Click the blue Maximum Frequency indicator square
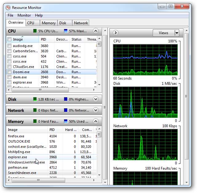The image size is (197, 193). [x=65, y=31]
